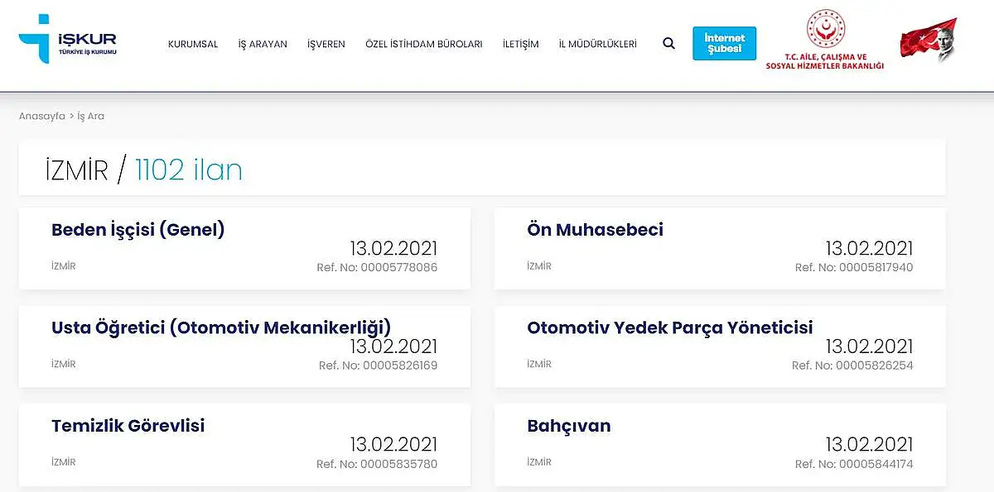Open Usta Öğretici (Otomotiv Mekanikerliği) listing

tap(244, 346)
